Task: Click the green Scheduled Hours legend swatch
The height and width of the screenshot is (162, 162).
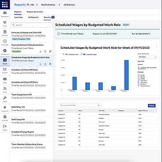Action: tap(66, 55)
